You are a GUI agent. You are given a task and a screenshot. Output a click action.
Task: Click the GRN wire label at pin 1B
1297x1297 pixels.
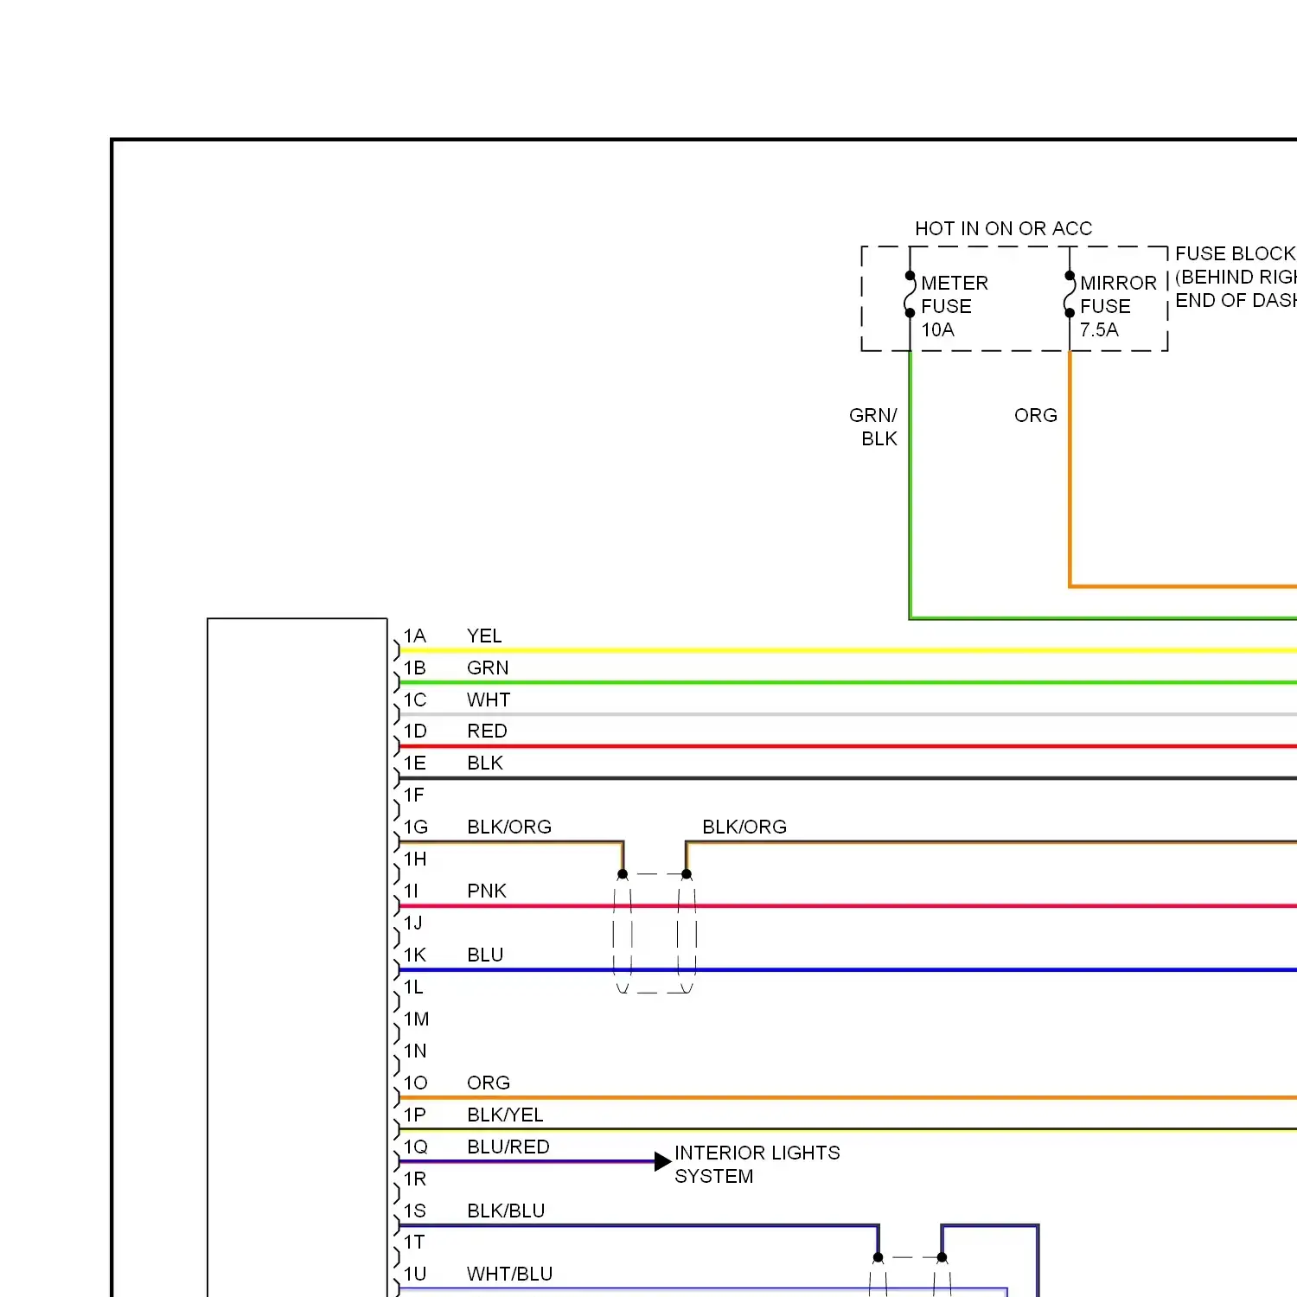coord(488,668)
